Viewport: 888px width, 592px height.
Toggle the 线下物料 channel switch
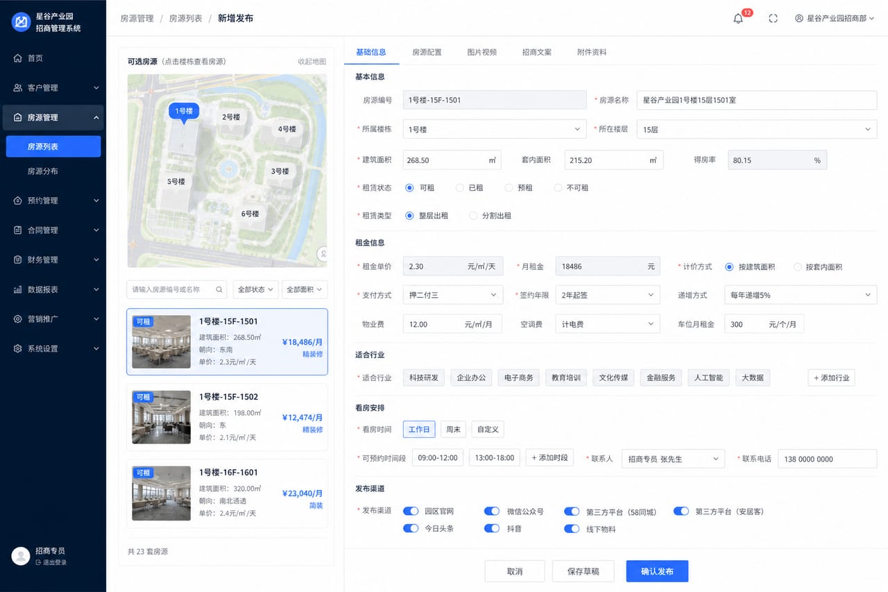[x=572, y=529]
